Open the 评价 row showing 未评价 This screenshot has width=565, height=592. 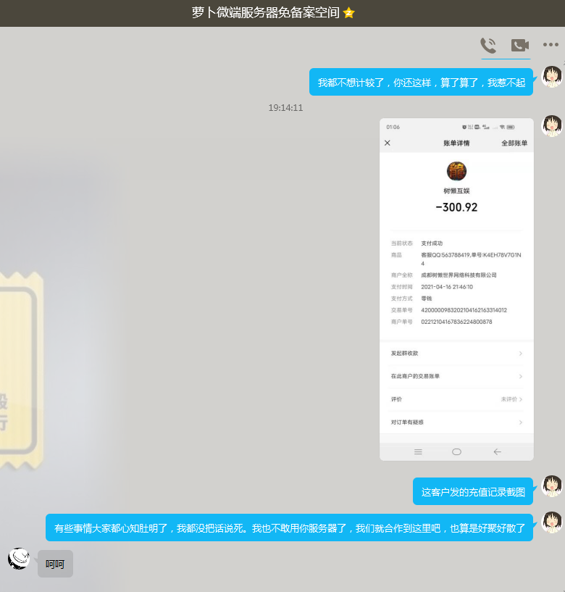pos(456,399)
